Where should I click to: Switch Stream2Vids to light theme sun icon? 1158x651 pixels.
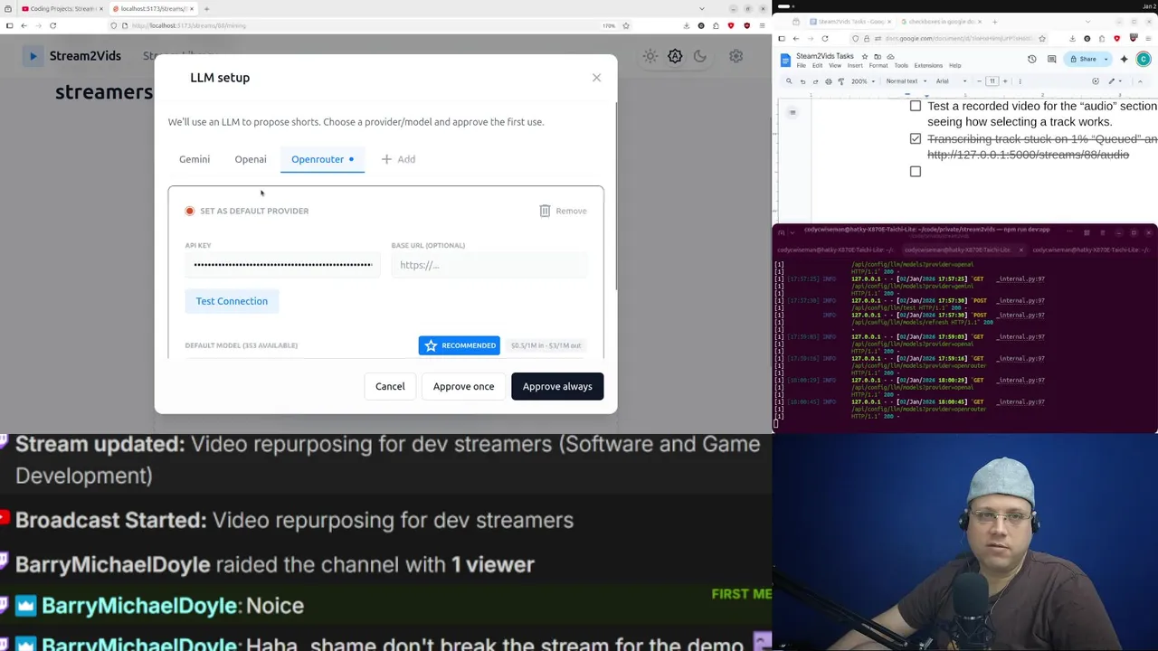click(x=650, y=56)
